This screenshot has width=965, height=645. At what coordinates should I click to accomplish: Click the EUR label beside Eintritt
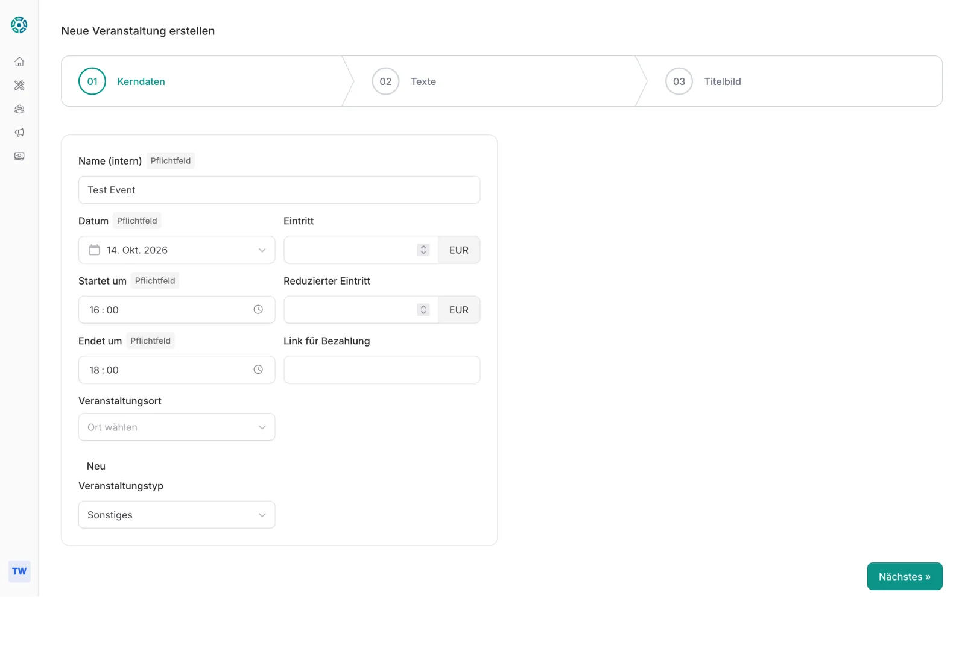pos(459,250)
